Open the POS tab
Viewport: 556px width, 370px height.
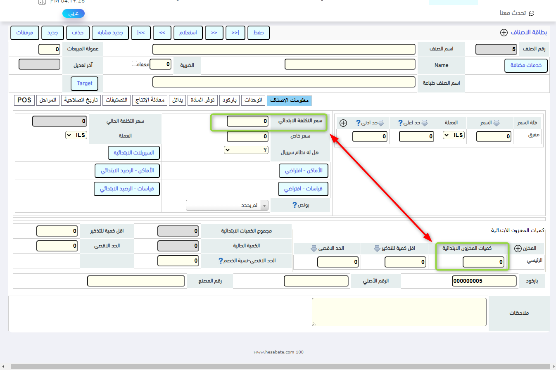pos(24,100)
